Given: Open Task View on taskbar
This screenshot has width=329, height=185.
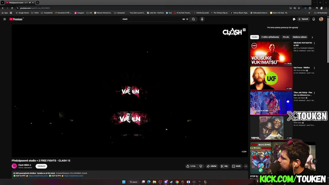Looking at the screenshot, I should tap(143, 182).
